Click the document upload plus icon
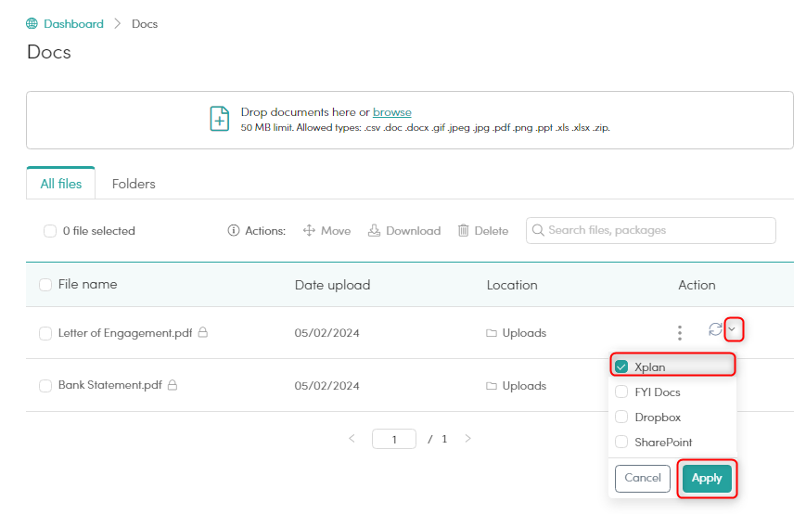This screenshot has width=806, height=514. [x=219, y=120]
